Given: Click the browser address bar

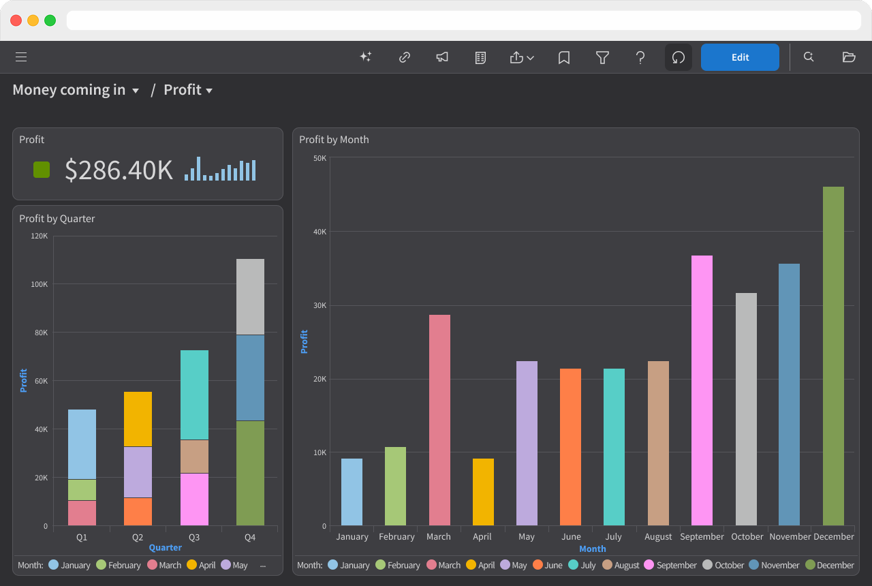Looking at the screenshot, I should coord(464,20).
